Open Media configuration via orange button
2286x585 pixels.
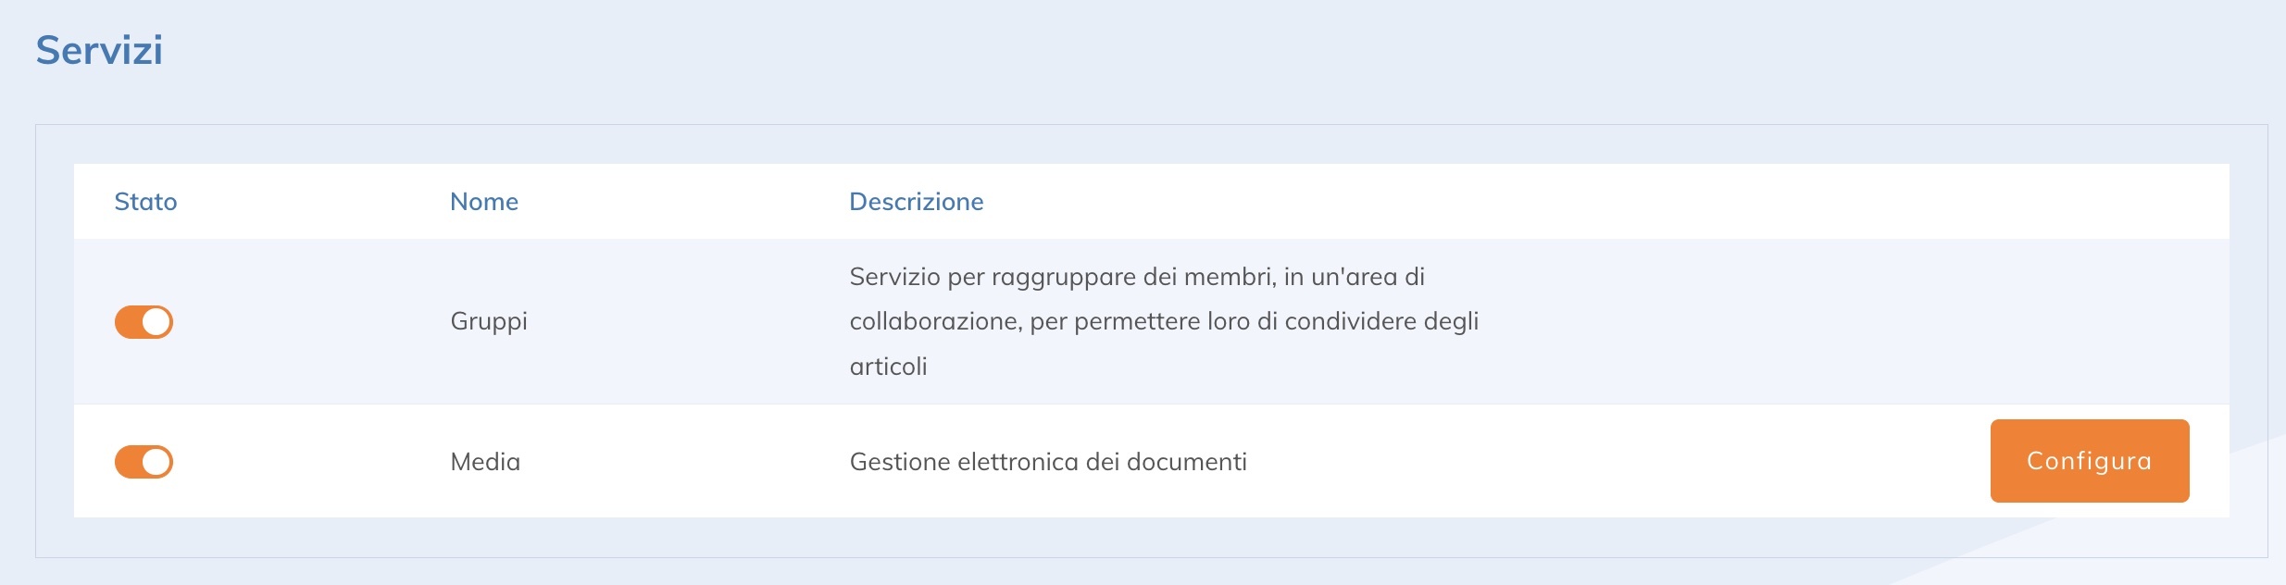tap(2090, 460)
